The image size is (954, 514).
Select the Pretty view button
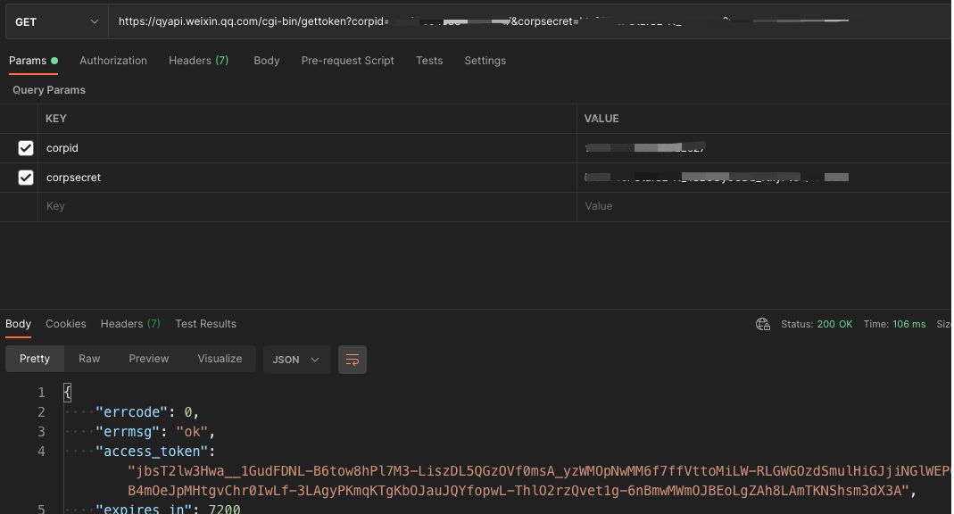35,359
